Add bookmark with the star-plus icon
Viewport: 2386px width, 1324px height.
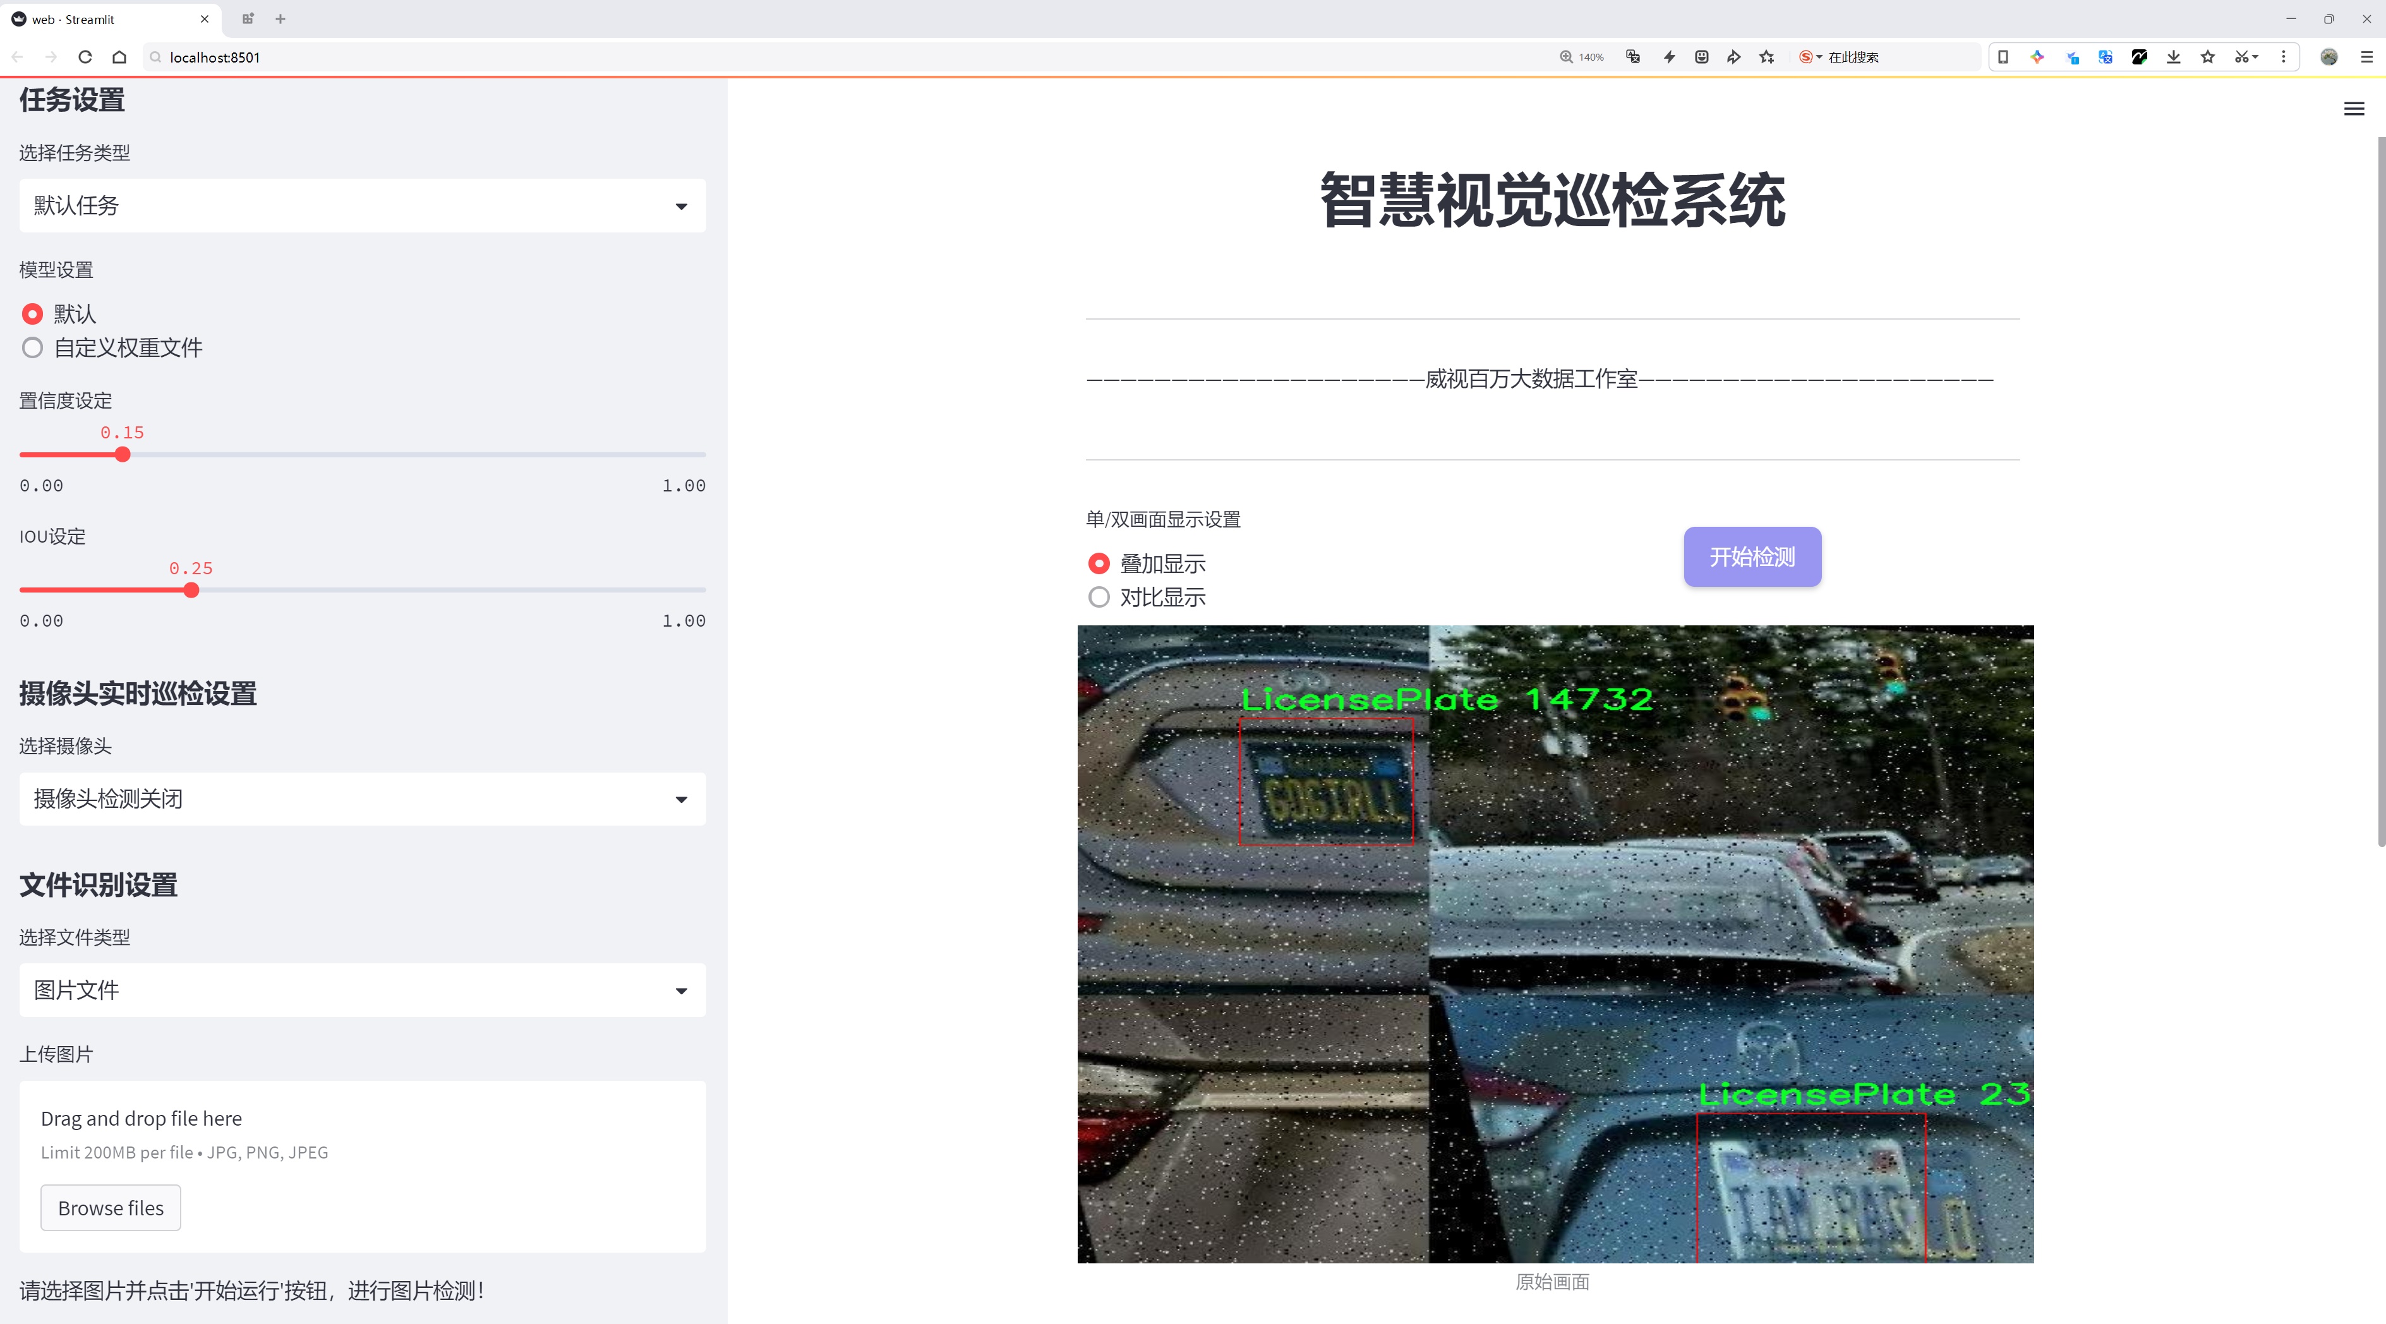tap(1768, 57)
